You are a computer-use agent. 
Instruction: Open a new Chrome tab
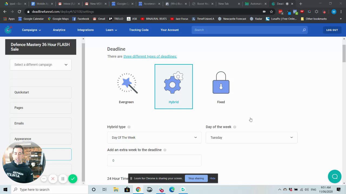(301, 4)
